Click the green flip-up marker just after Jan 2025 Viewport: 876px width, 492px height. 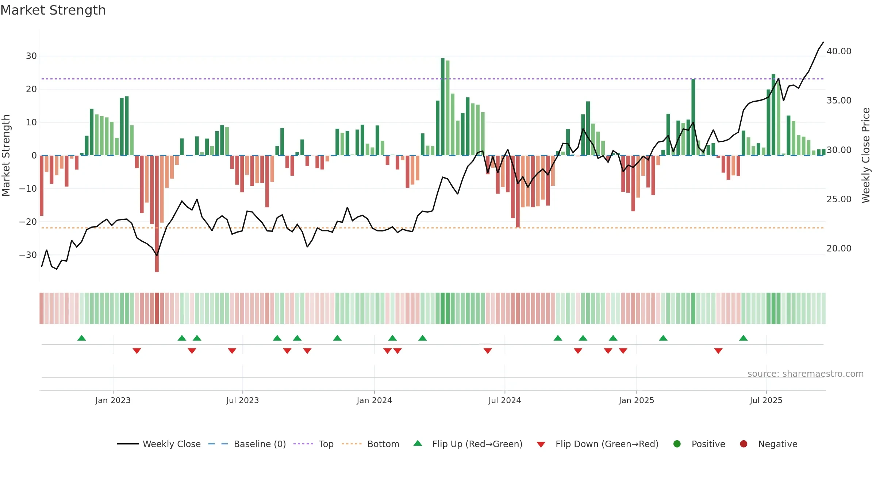tap(663, 338)
